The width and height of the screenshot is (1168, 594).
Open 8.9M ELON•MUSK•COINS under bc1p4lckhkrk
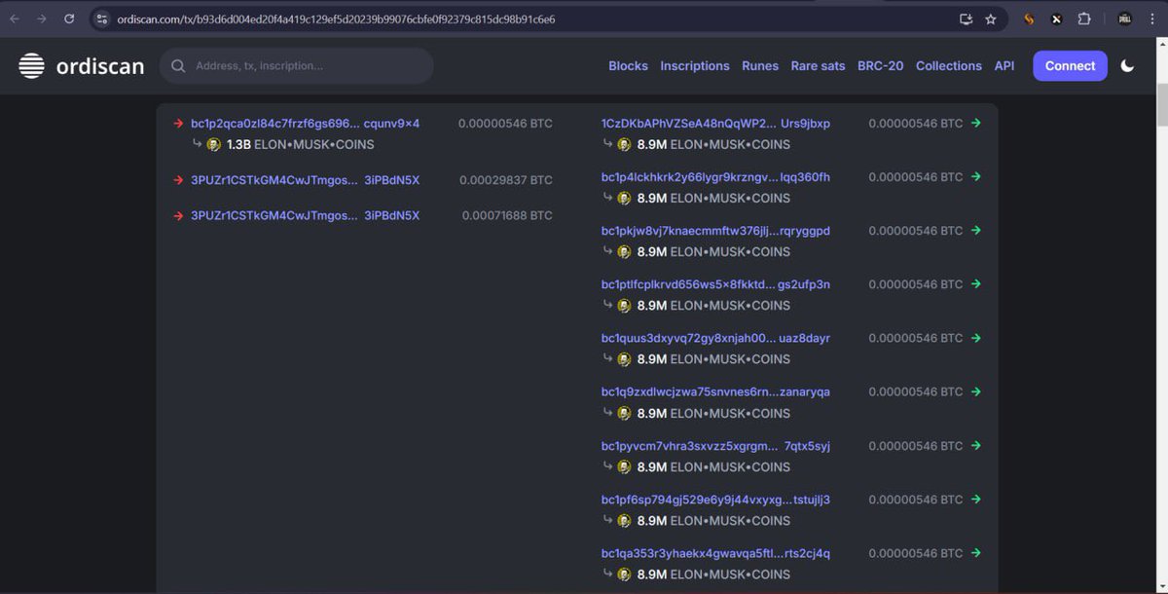point(713,198)
